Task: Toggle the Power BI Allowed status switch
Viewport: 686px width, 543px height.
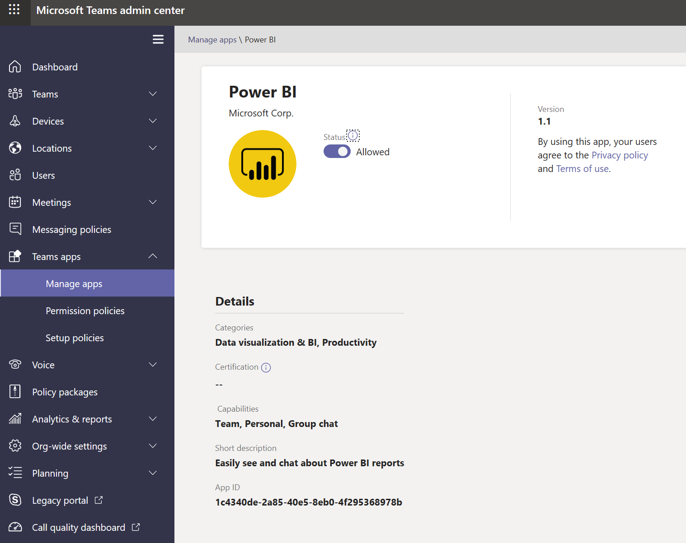Action: click(x=337, y=152)
